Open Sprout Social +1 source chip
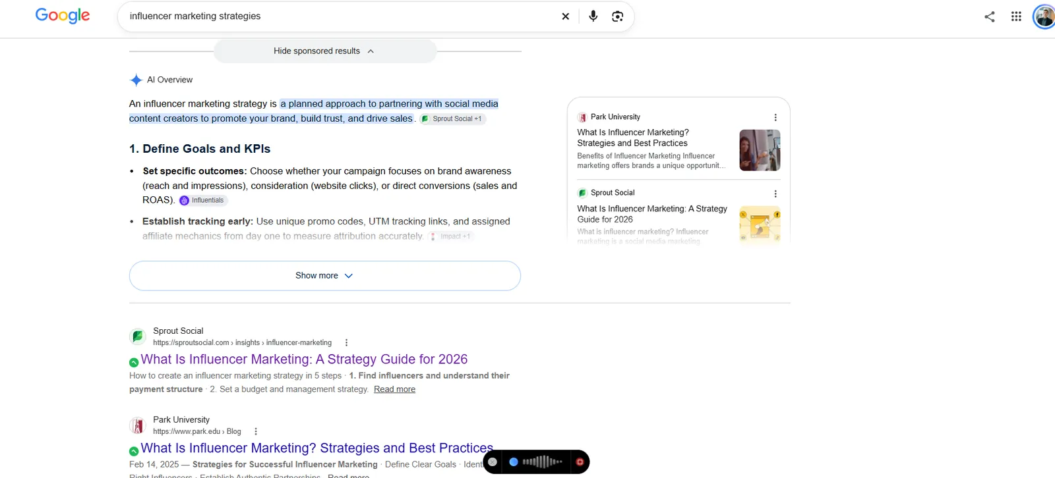This screenshot has height=478, width=1055. click(452, 119)
